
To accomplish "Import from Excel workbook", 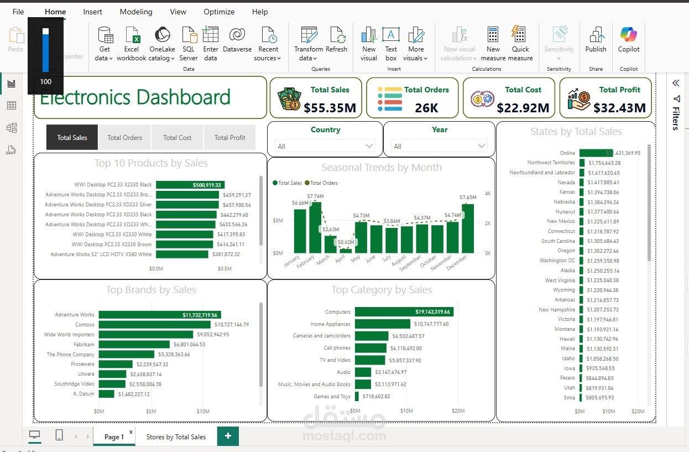I will tap(132, 44).
